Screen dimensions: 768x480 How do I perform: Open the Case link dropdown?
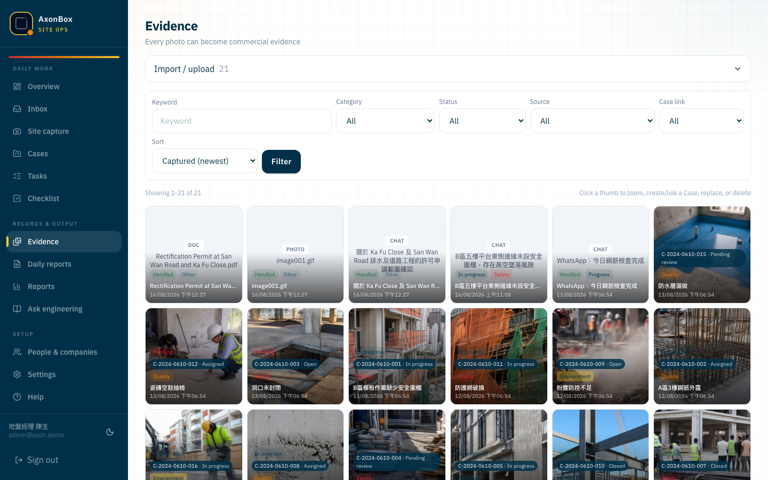point(701,121)
